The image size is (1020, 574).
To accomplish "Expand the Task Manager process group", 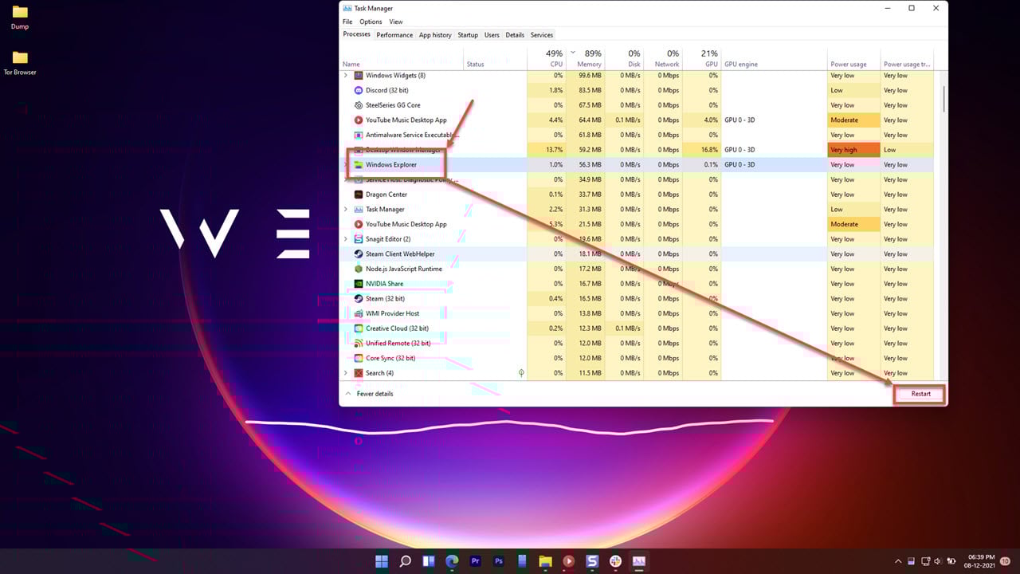I will pyautogui.click(x=346, y=210).
